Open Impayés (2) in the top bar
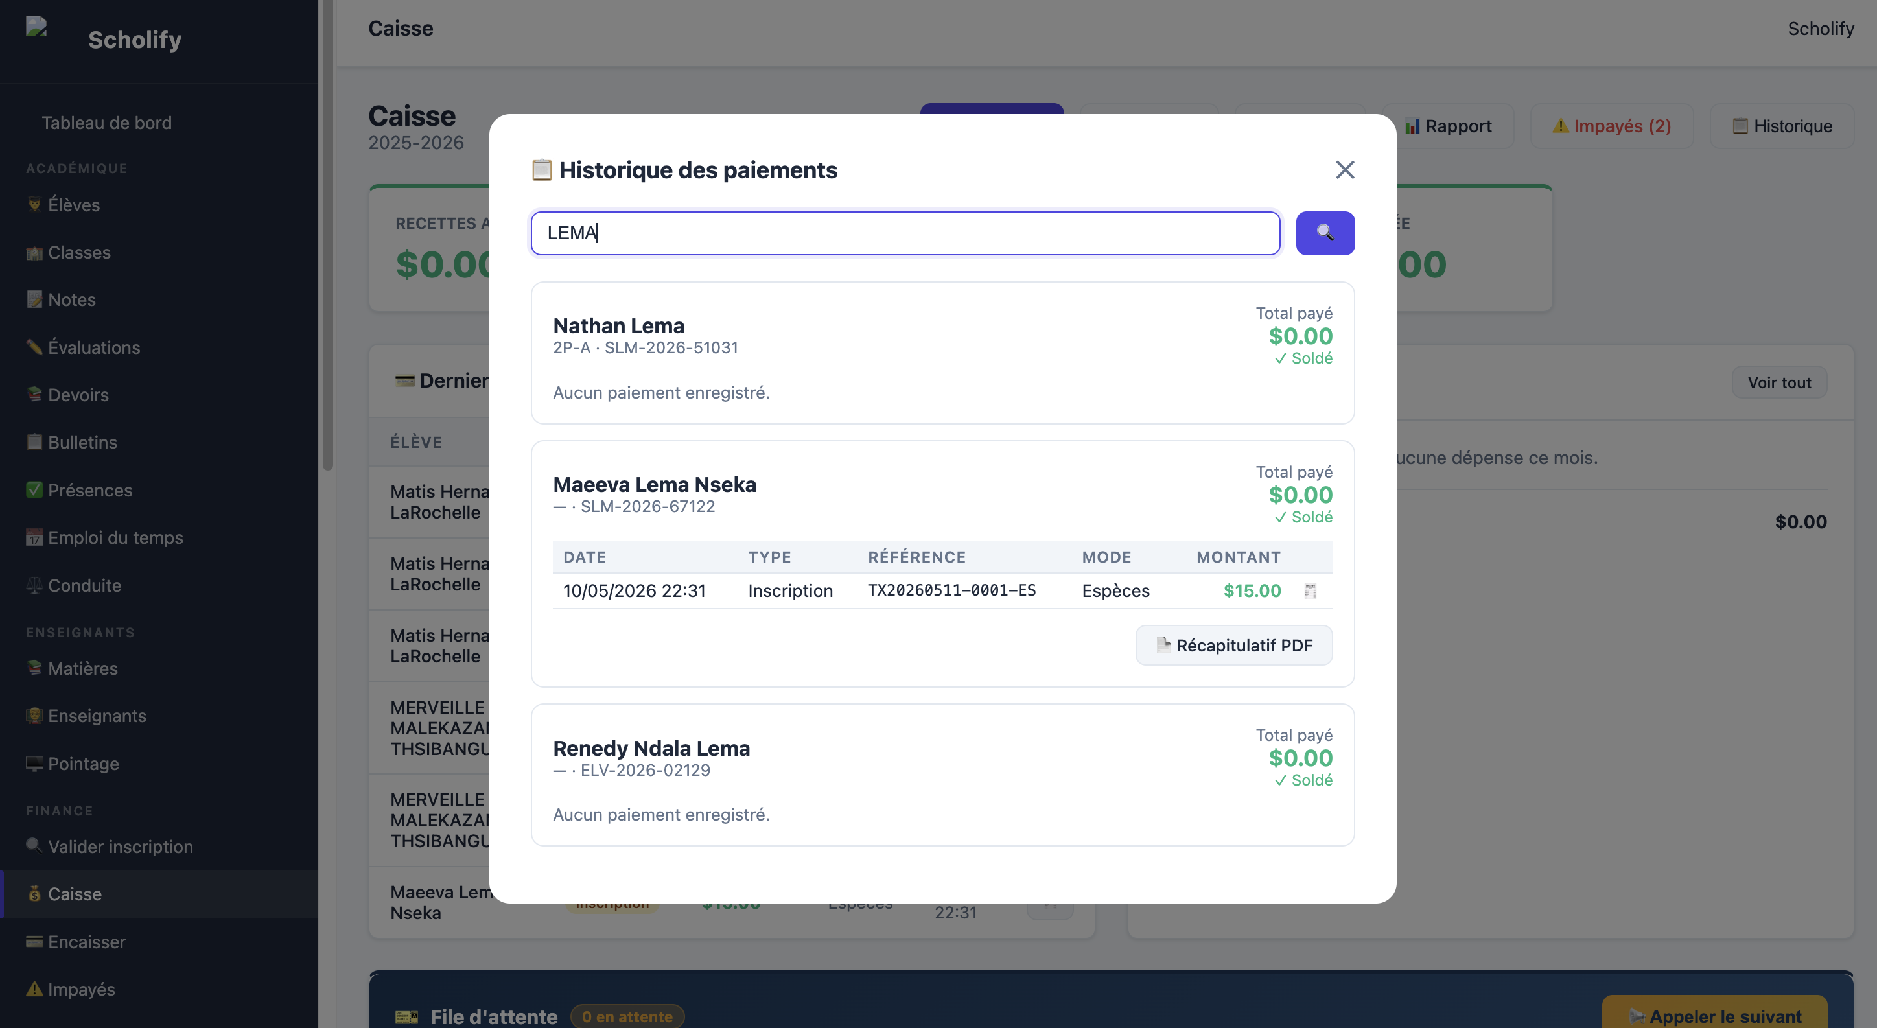 pos(1611,126)
